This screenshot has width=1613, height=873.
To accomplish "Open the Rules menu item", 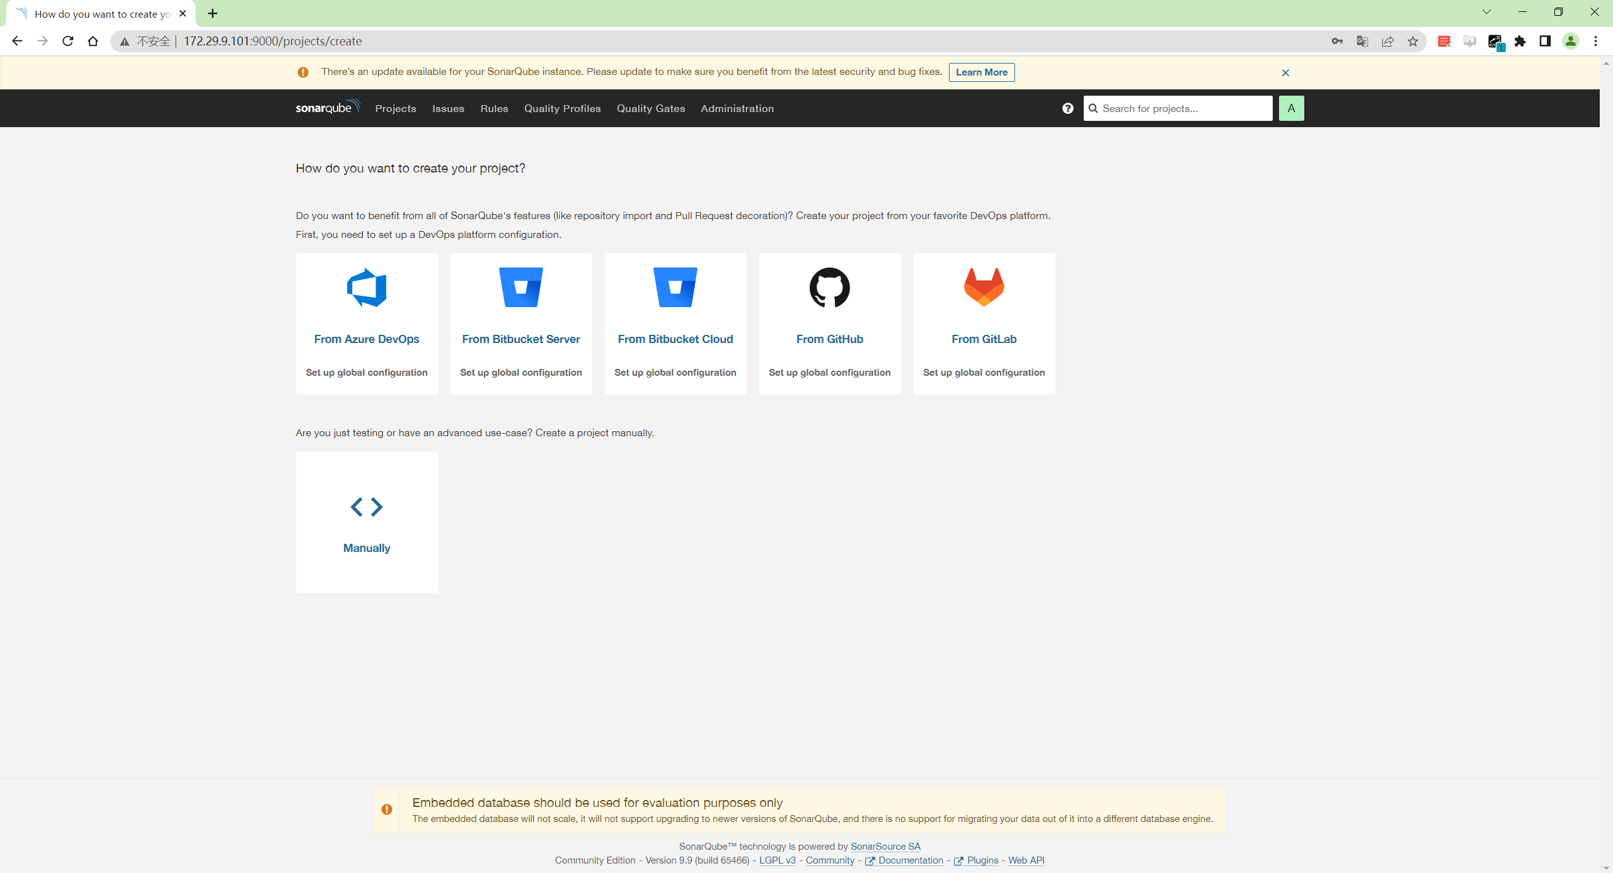I will coord(494,108).
